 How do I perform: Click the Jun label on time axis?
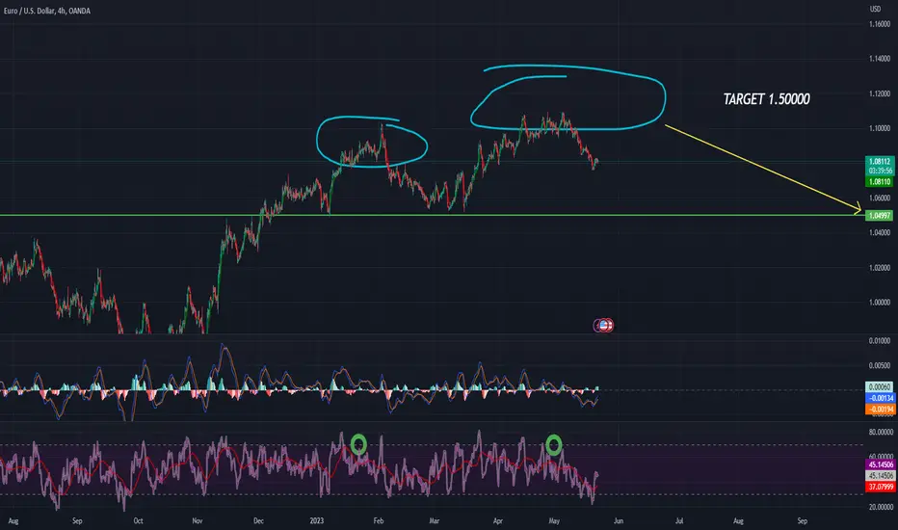(619, 520)
